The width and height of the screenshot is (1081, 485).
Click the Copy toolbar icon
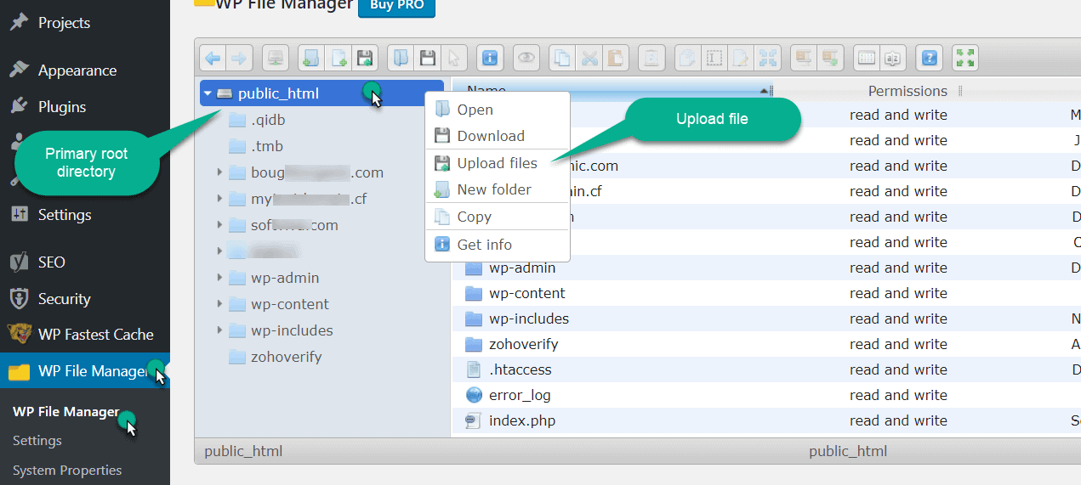(x=562, y=58)
